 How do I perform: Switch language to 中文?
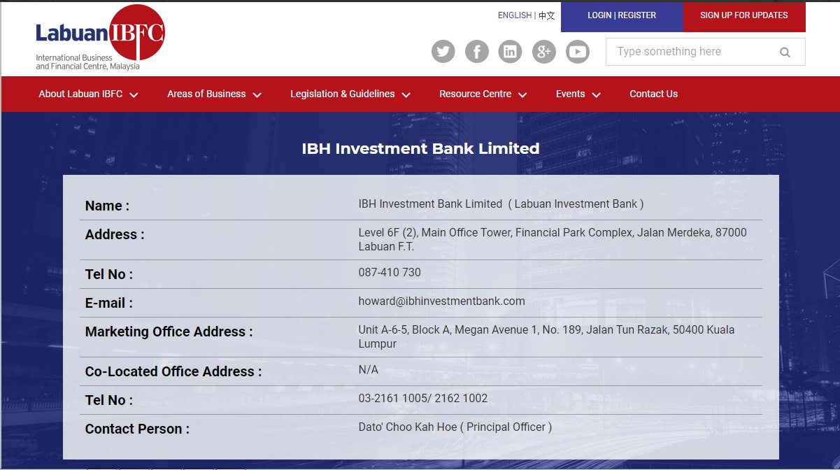point(544,15)
